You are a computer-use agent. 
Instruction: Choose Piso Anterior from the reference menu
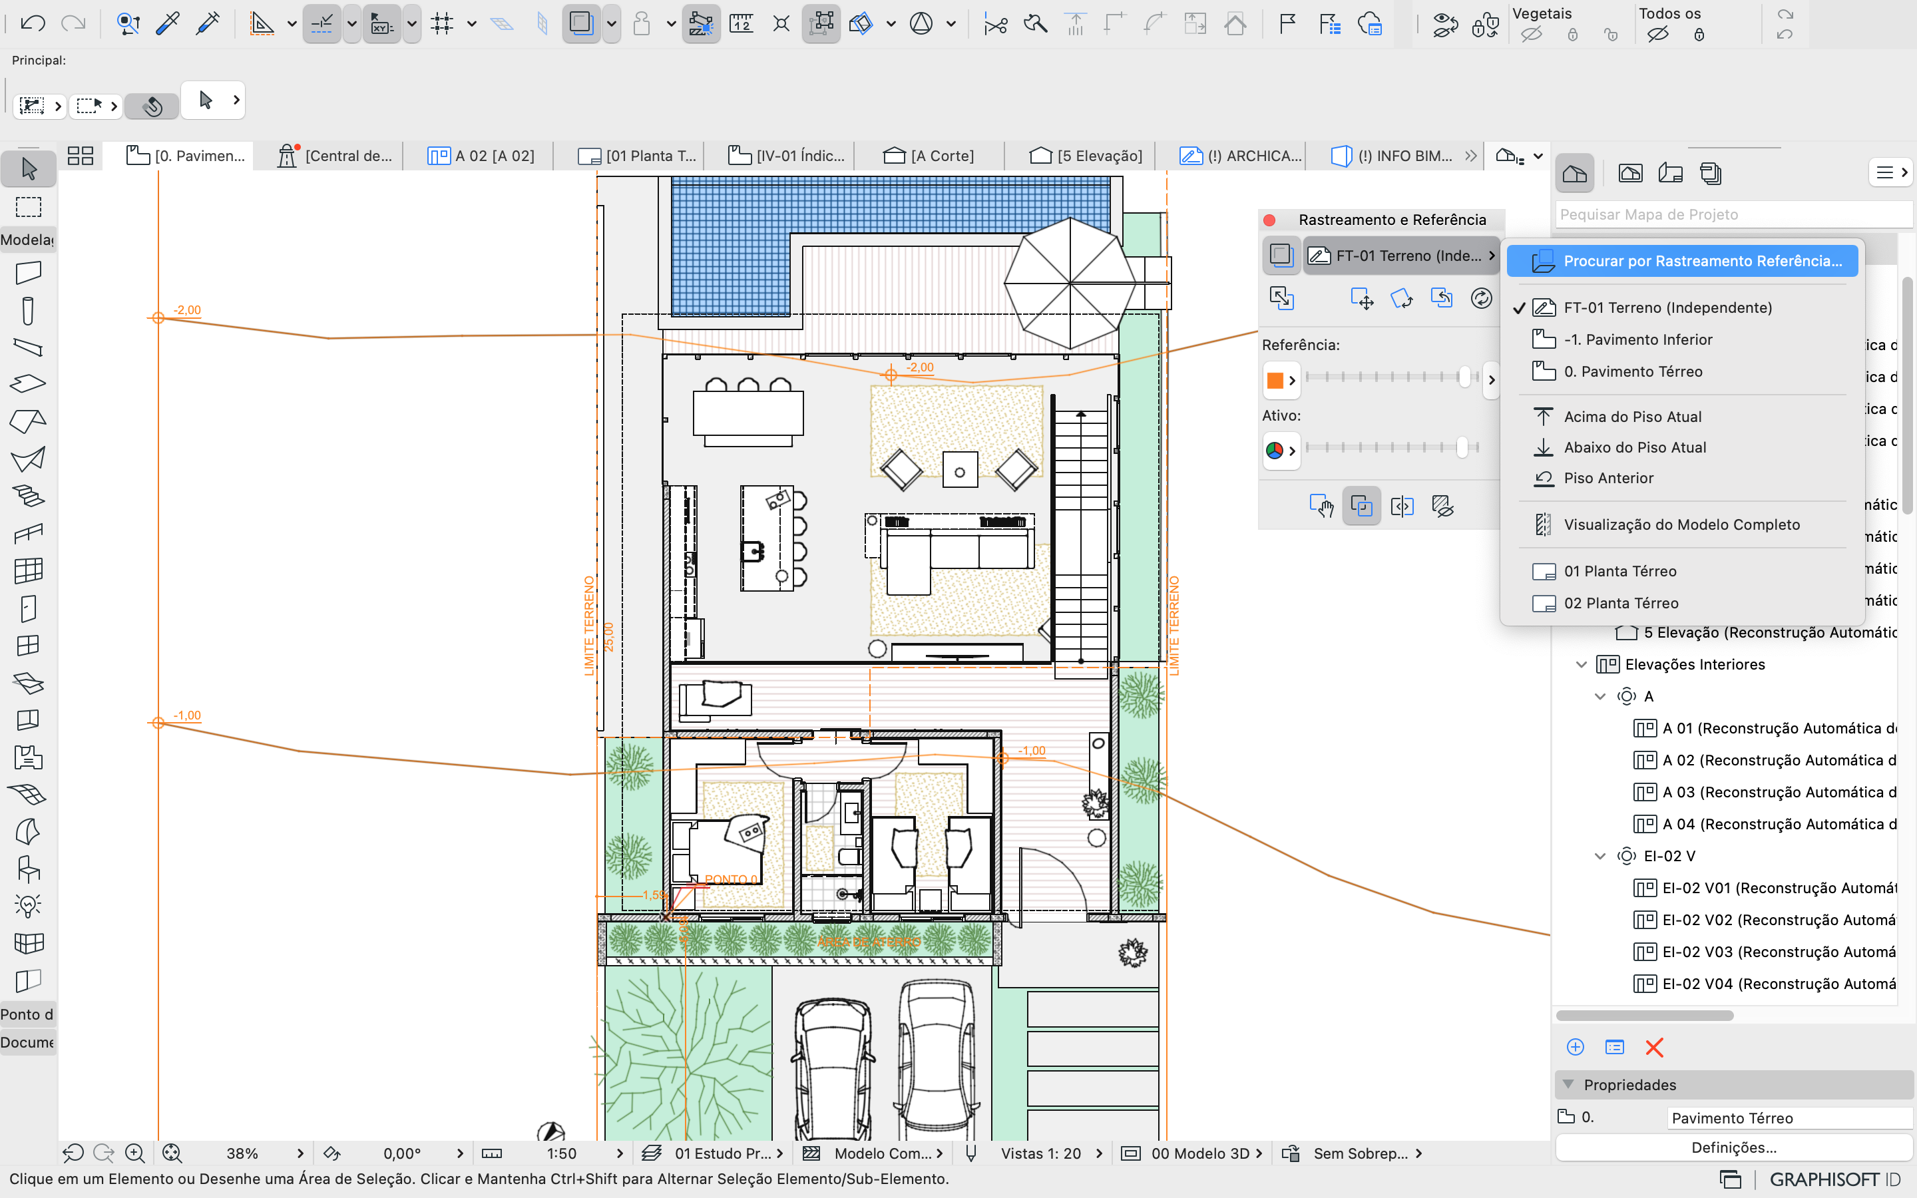pos(1608,478)
